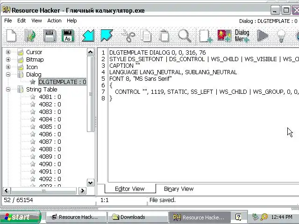The width and height of the screenshot is (299, 224).
Task: Select the String Table tree label
Action: click(42, 89)
